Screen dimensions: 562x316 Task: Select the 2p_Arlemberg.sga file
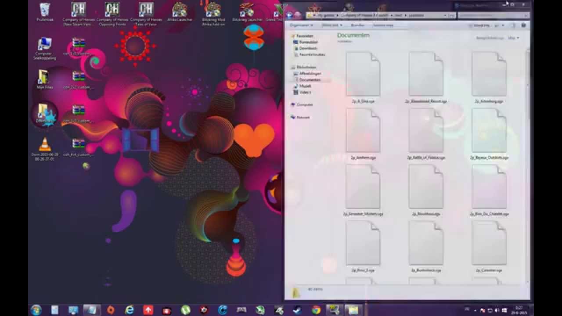point(489,78)
